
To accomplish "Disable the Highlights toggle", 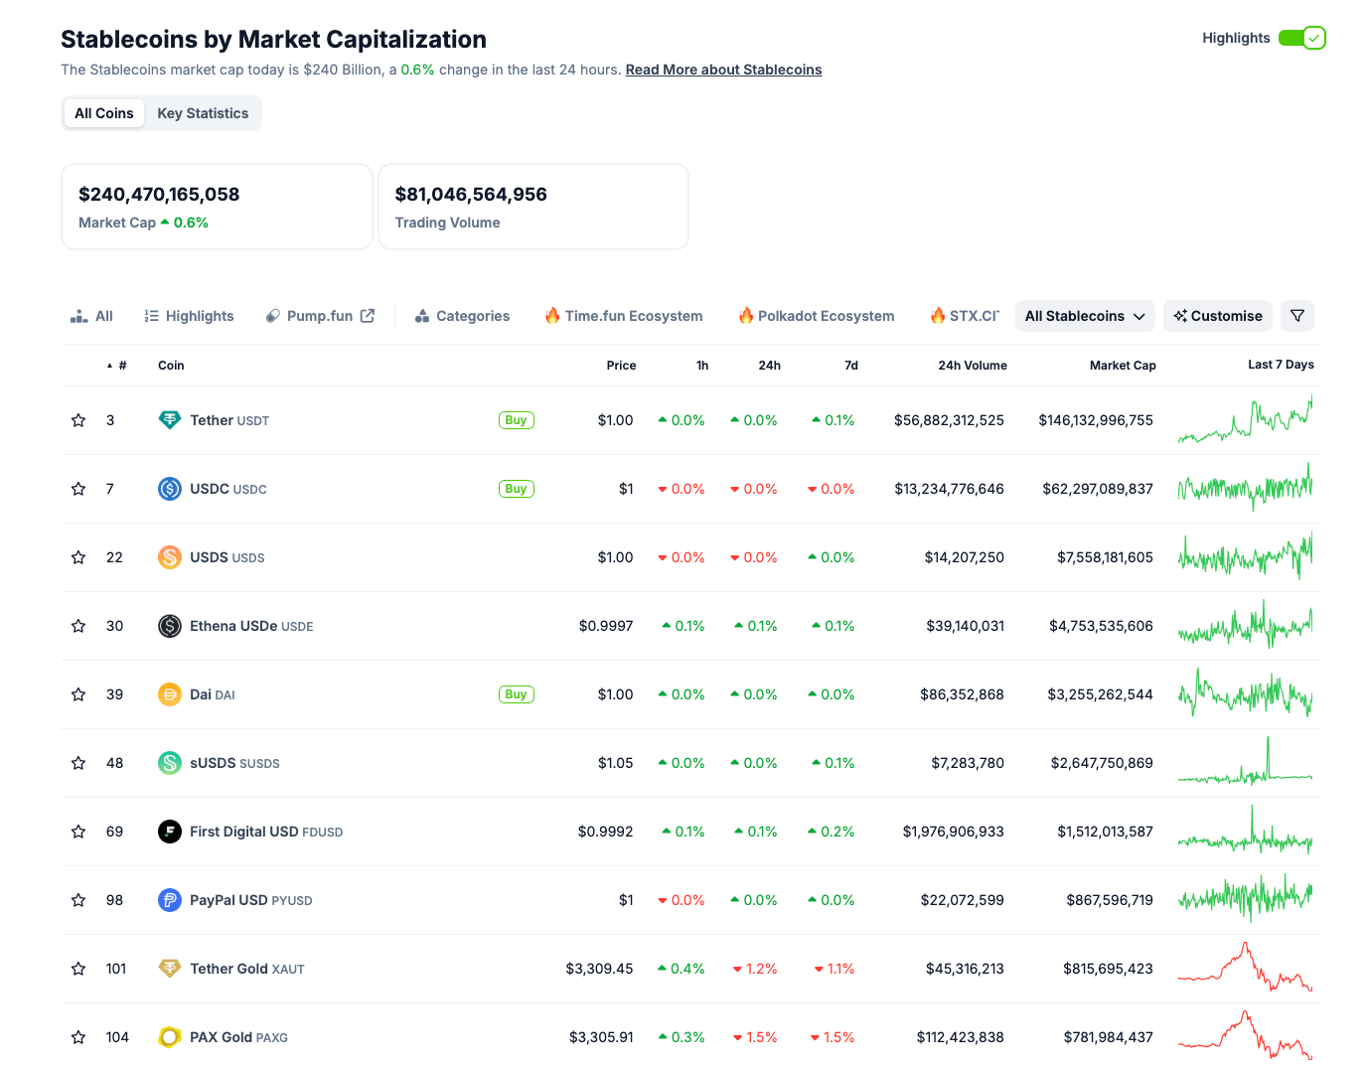I will [x=1301, y=37].
